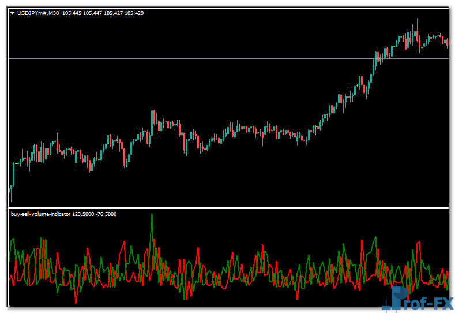This screenshot has height=313, width=455.
Task: Click the highest candle wick at chart top-right
Action: tap(416, 23)
